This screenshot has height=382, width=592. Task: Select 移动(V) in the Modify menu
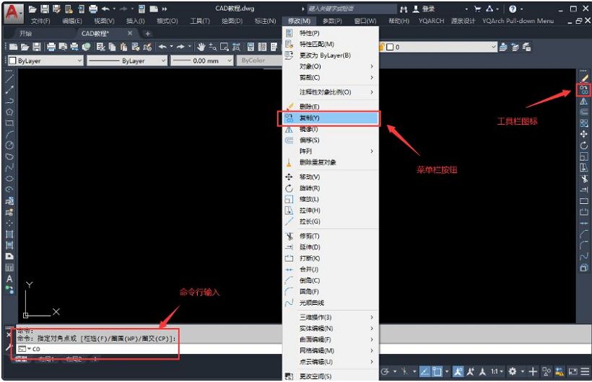tap(331, 177)
